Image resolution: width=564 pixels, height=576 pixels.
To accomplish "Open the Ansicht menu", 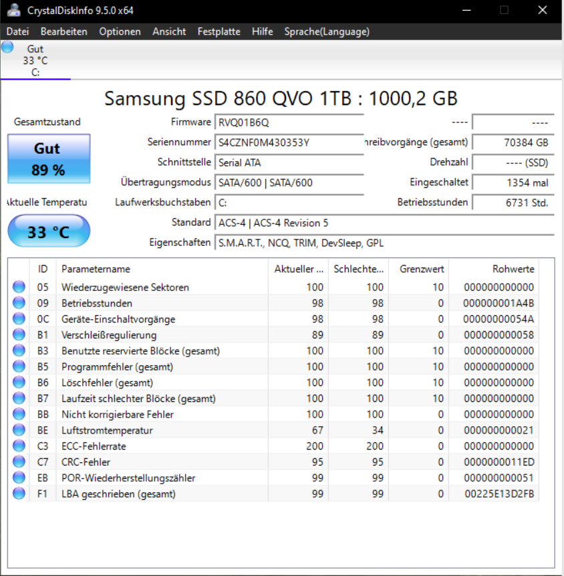I will click(x=169, y=31).
